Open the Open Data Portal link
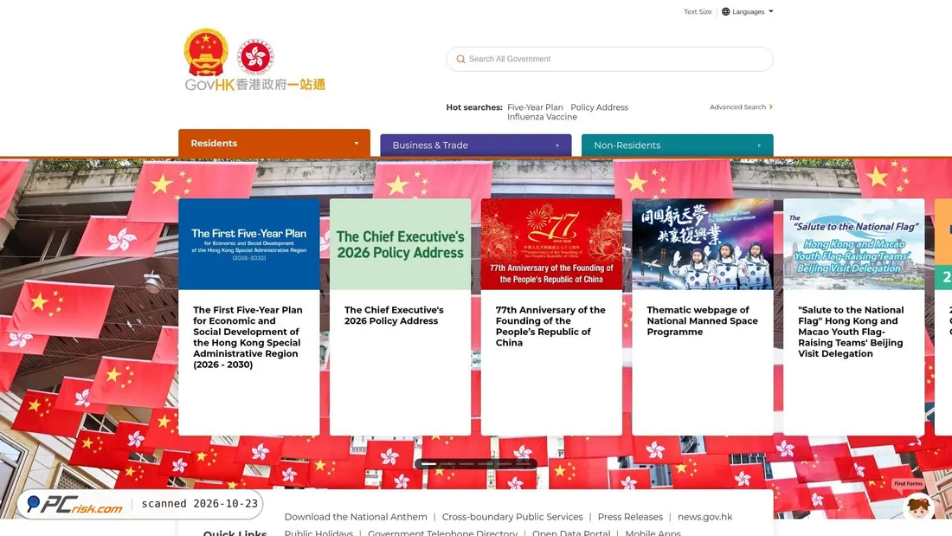Viewport: 952px width, 536px height. 571,533
